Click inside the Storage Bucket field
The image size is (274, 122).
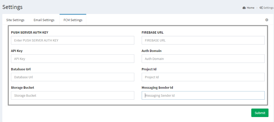[x=73, y=96]
